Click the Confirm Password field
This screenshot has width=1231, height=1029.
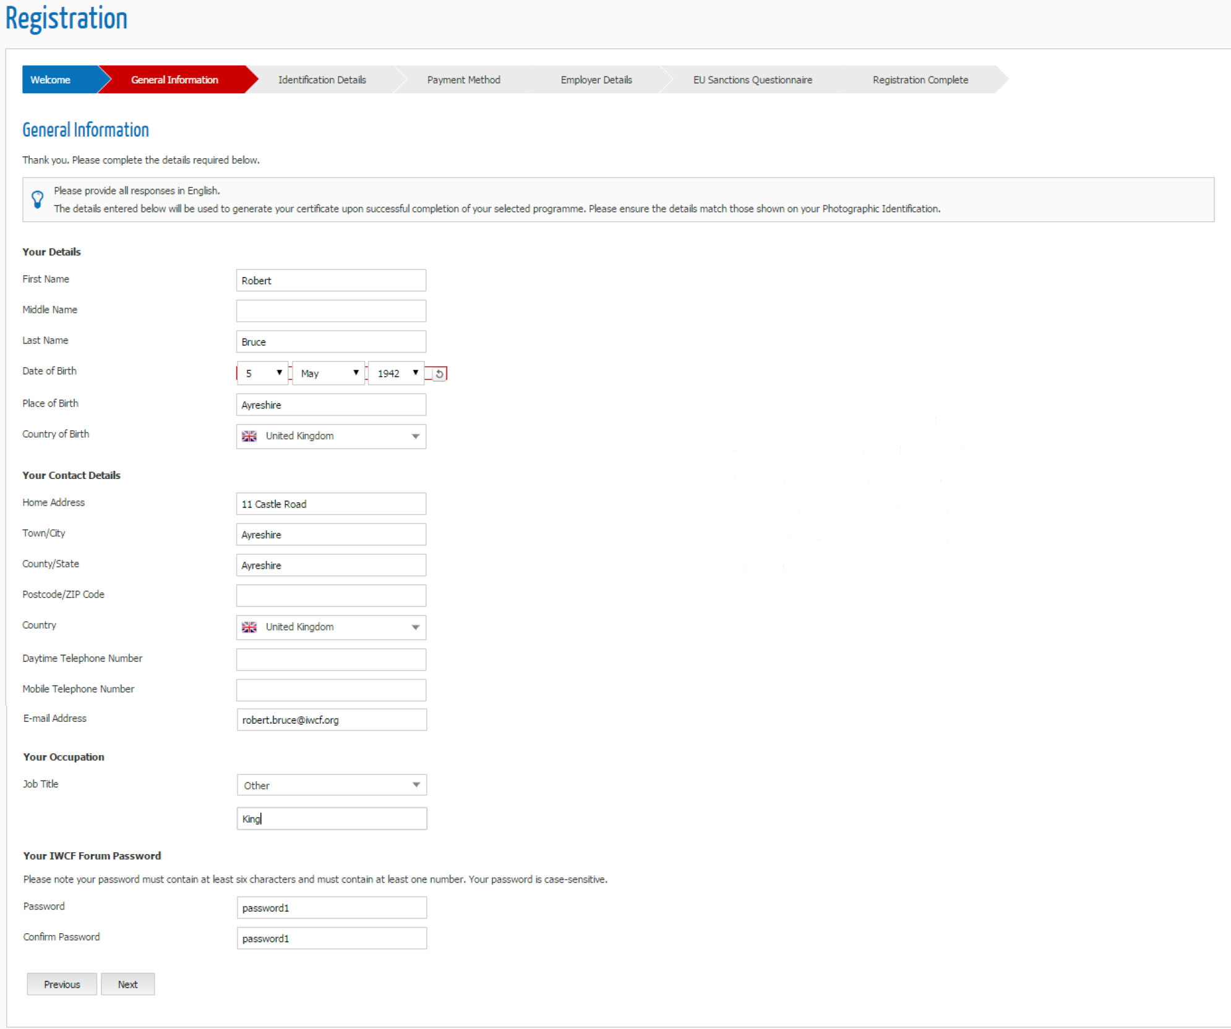point(331,938)
